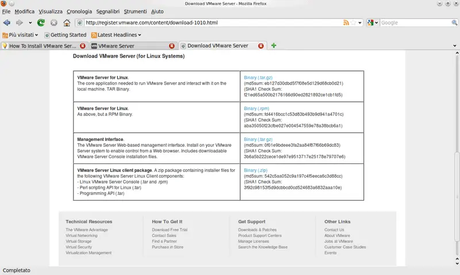
Task: Open Search the Knowledge Base link
Action: 263,247
